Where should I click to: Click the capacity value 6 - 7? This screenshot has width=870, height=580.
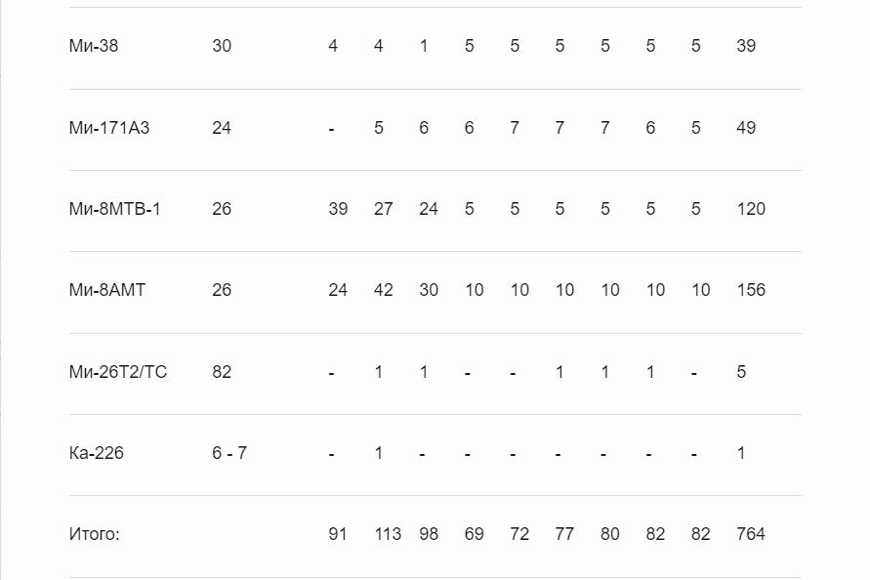229,453
